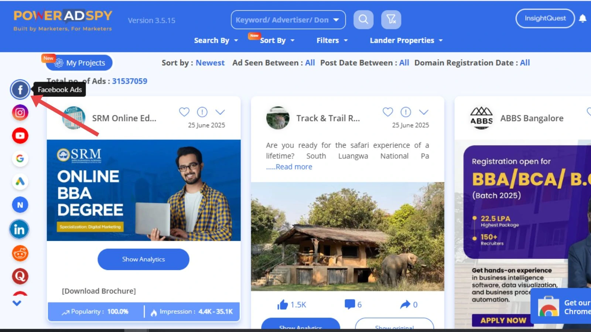Click SRM Online Ed advertiser avatar

click(x=74, y=118)
